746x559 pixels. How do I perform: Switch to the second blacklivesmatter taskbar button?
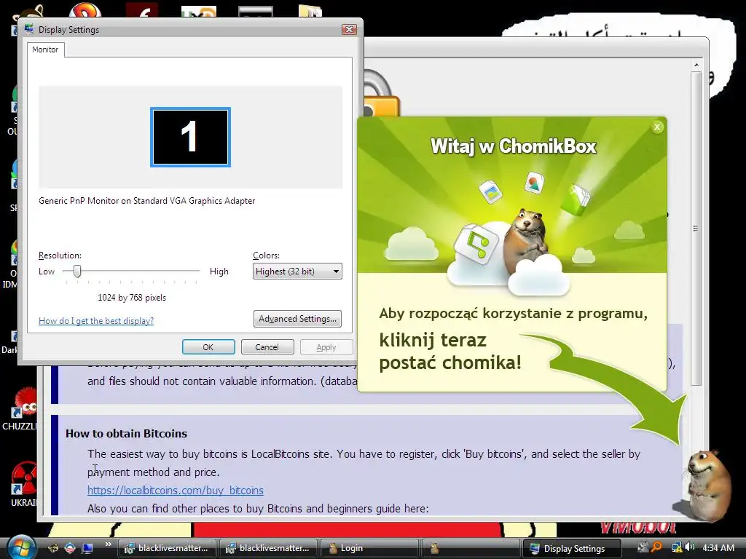tap(268, 548)
